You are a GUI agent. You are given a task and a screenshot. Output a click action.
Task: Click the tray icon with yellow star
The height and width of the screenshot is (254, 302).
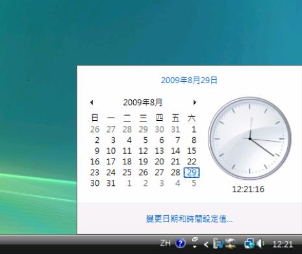(230, 243)
